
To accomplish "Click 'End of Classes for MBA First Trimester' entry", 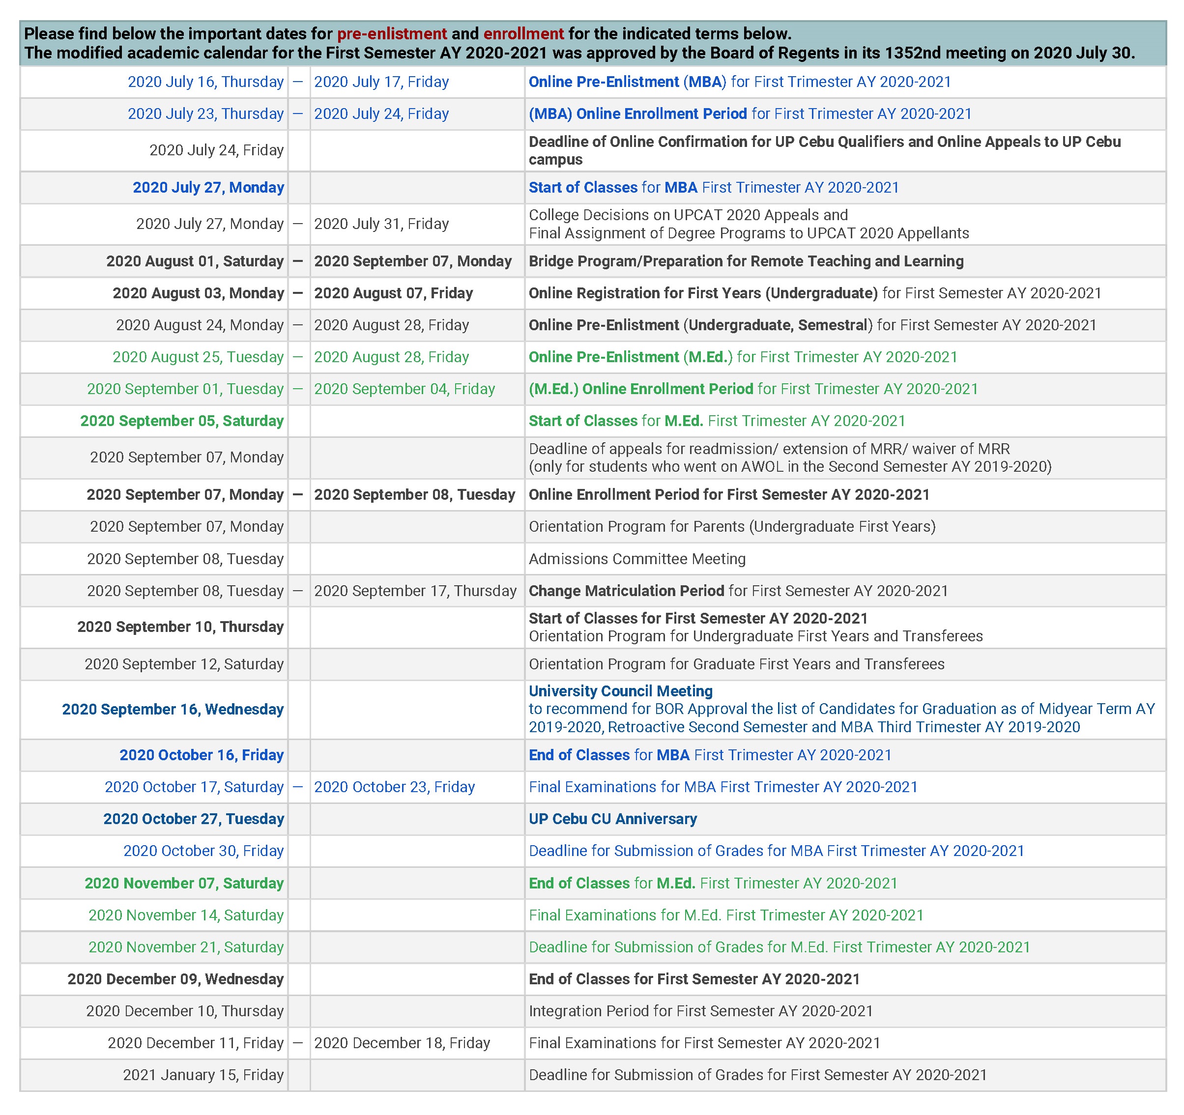I will point(710,755).
